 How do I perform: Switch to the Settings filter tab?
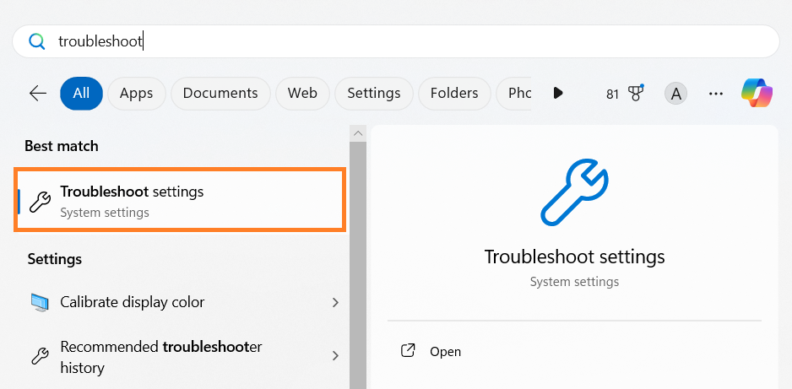click(x=373, y=93)
